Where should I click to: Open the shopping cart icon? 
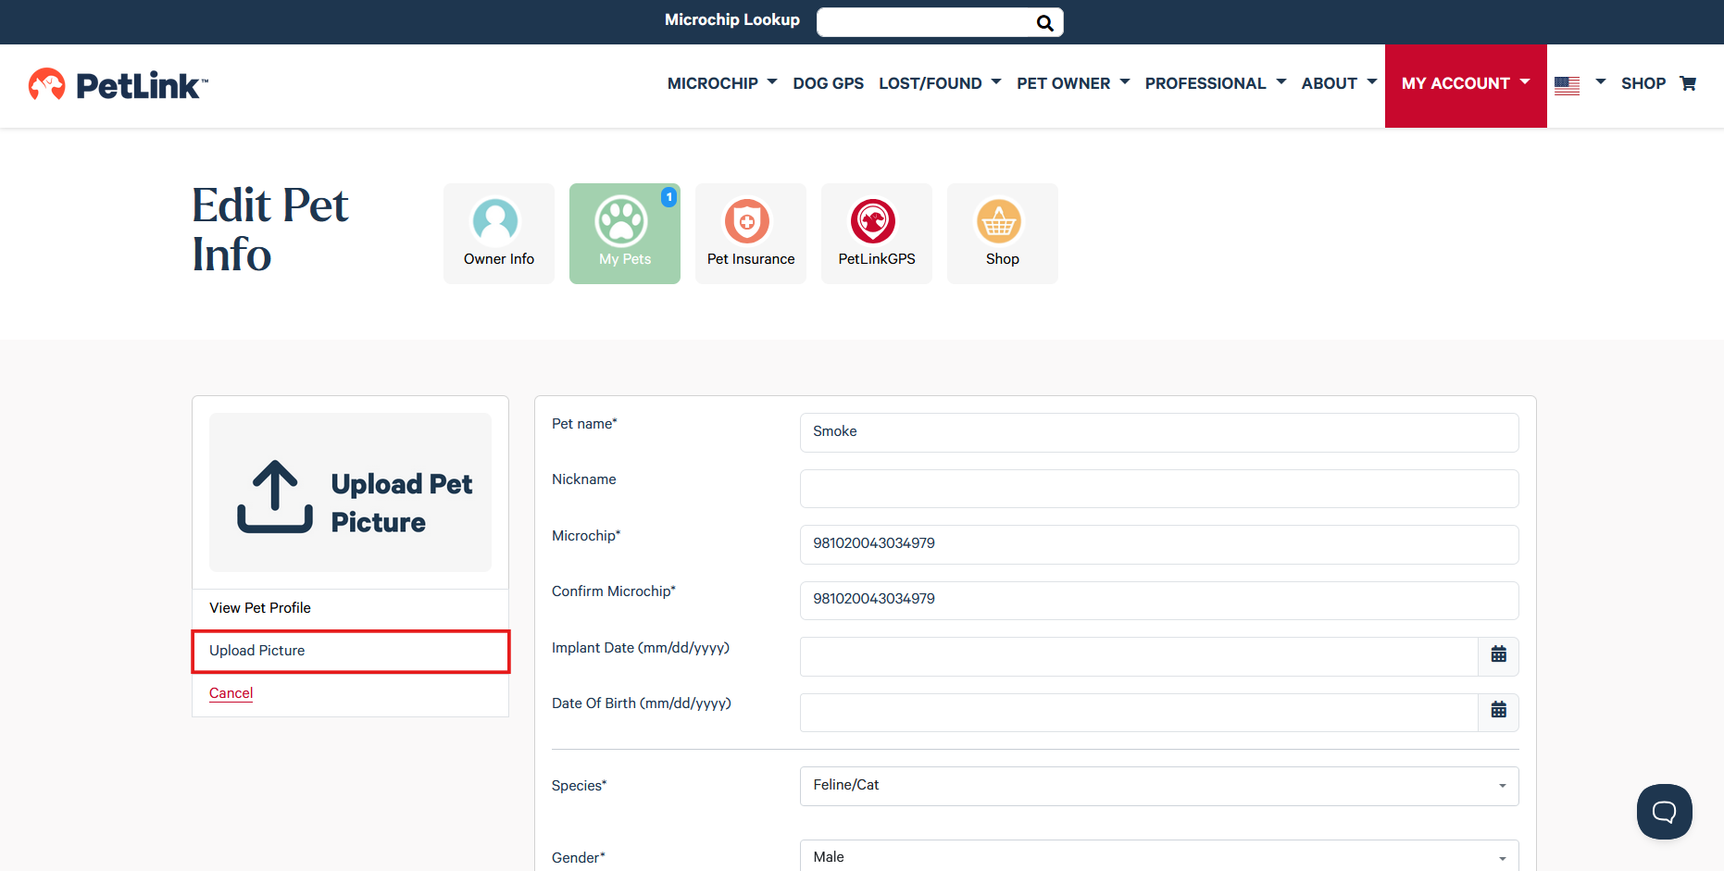[1688, 83]
